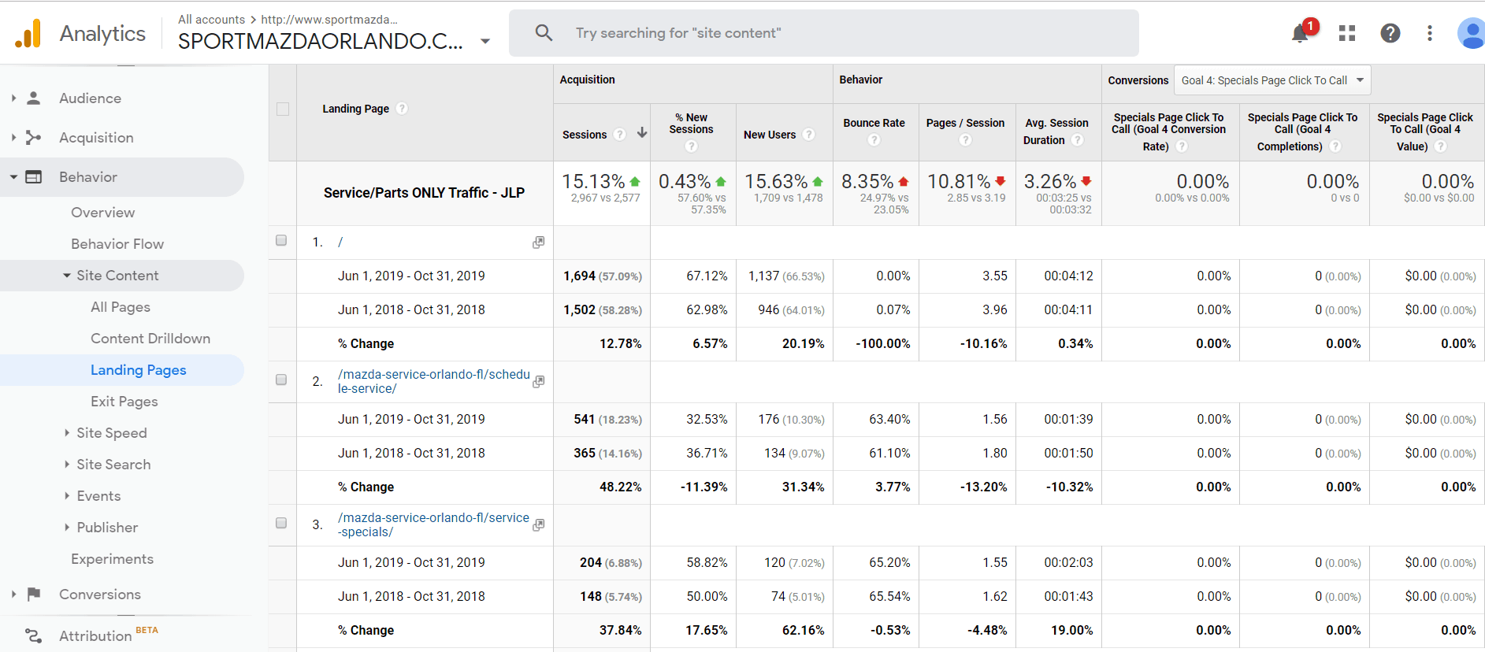Image resolution: width=1485 pixels, height=652 pixels.
Task: Click the Conversions flag icon
Action: click(x=34, y=595)
